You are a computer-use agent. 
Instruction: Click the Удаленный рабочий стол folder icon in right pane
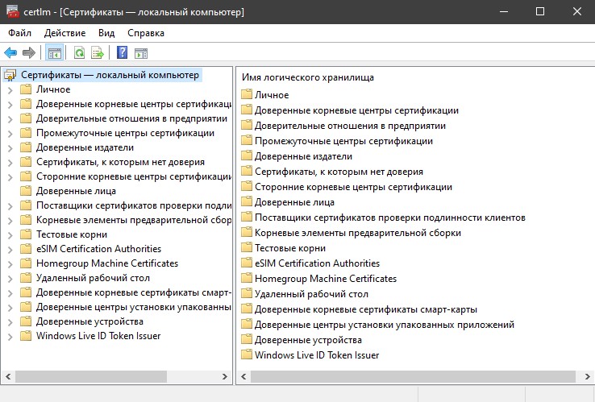(x=247, y=293)
